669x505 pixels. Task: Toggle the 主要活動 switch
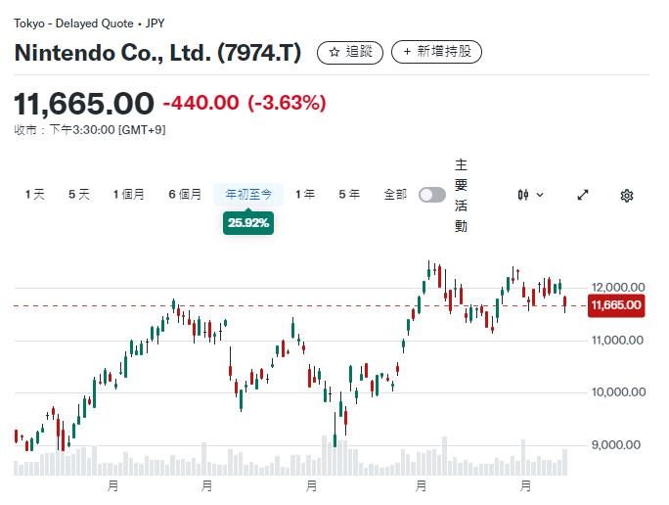tap(431, 195)
